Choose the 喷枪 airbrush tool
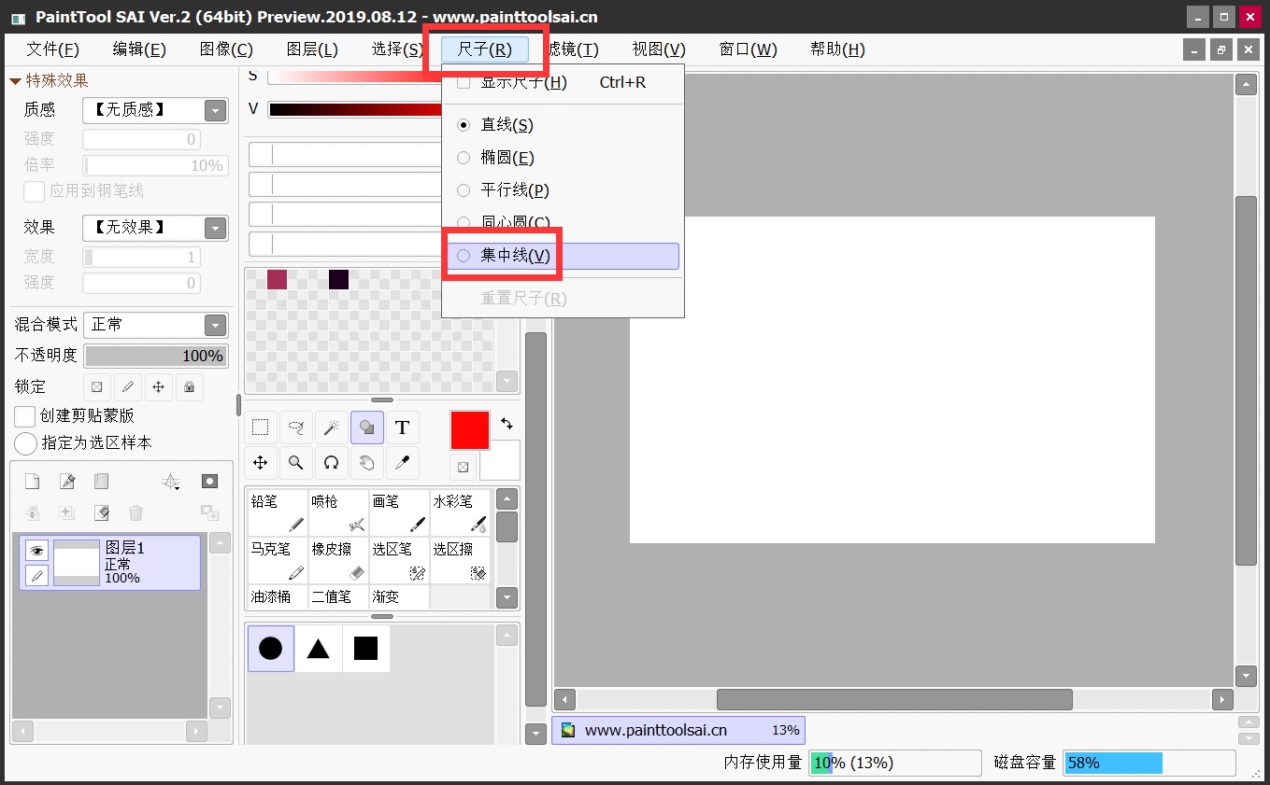The image size is (1270, 785). pos(338,512)
